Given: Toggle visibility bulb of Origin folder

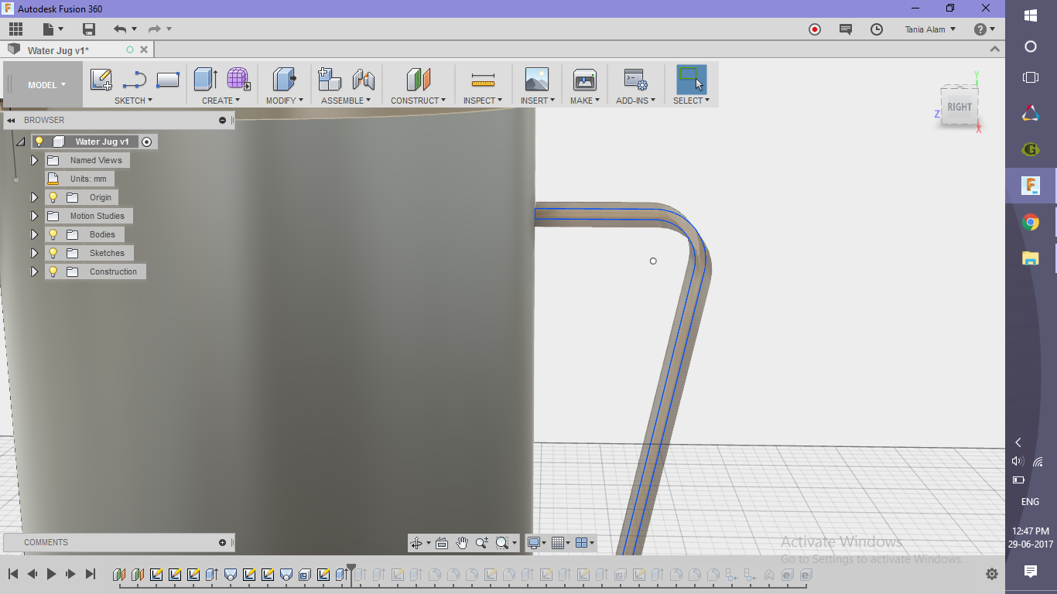Looking at the screenshot, I should click(x=53, y=197).
